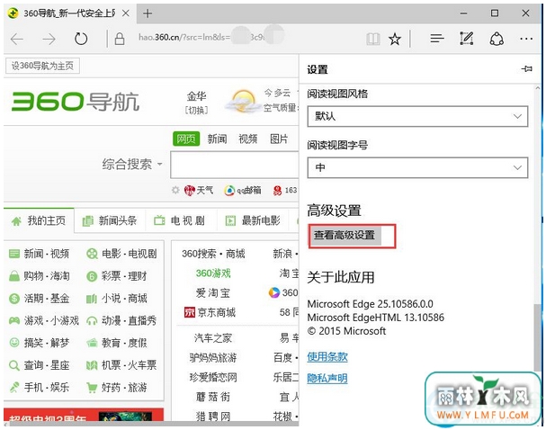Image resolution: width=546 pixels, height=430 pixels.
Task: Switch to 电视剧 tab
Action: (x=181, y=220)
